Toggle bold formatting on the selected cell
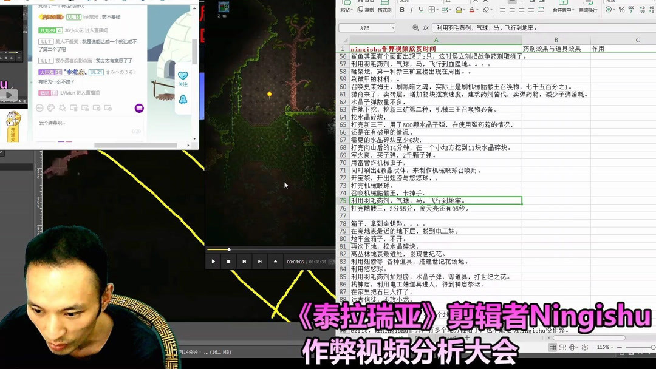The width and height of the screenshot is (656, 369). pyautogui.click(x=402, y=10)
